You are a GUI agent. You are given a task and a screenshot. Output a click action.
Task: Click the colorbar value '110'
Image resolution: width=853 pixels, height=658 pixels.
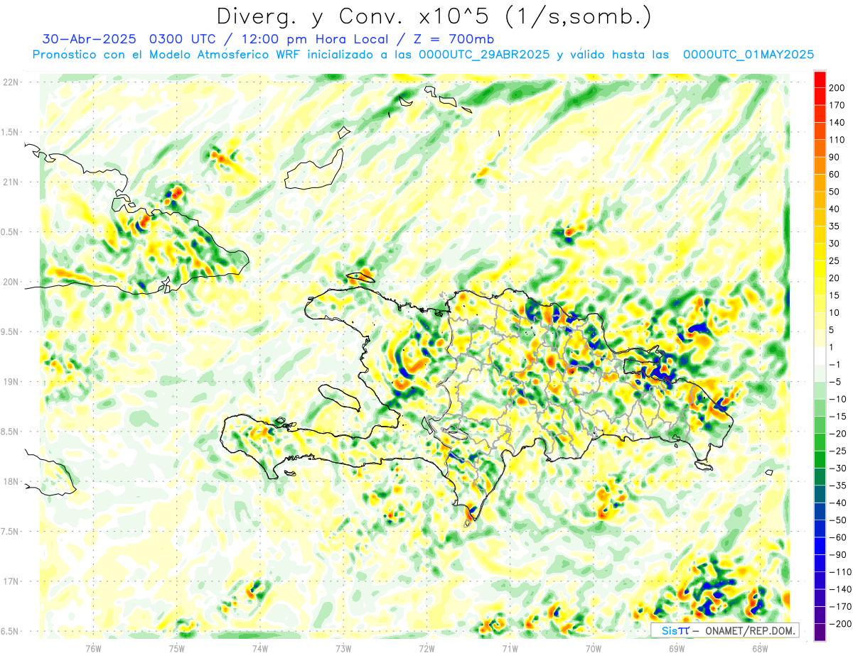[837, 140]
